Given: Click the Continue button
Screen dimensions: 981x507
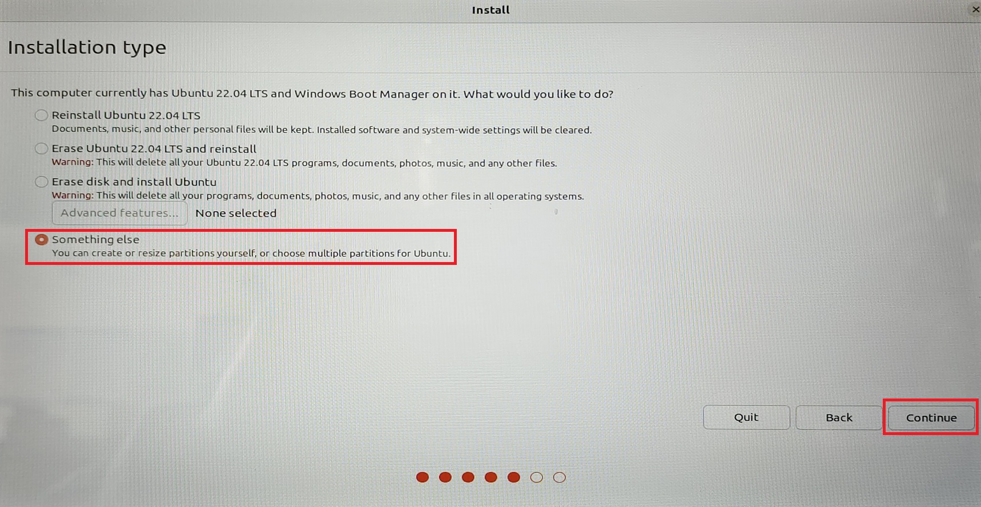Looking at the screenshot, I should (931, 417).
